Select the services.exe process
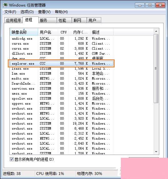Viewport: 168px width, 179px height. coord(62,88)
